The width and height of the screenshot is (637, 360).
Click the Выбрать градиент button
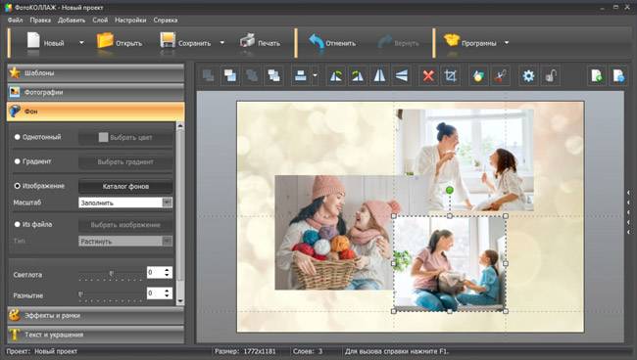click(x=125, y=161)
